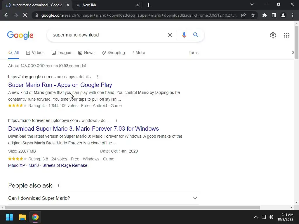
Task: Open volume tray icon
Action: click(x=271, y=217)
